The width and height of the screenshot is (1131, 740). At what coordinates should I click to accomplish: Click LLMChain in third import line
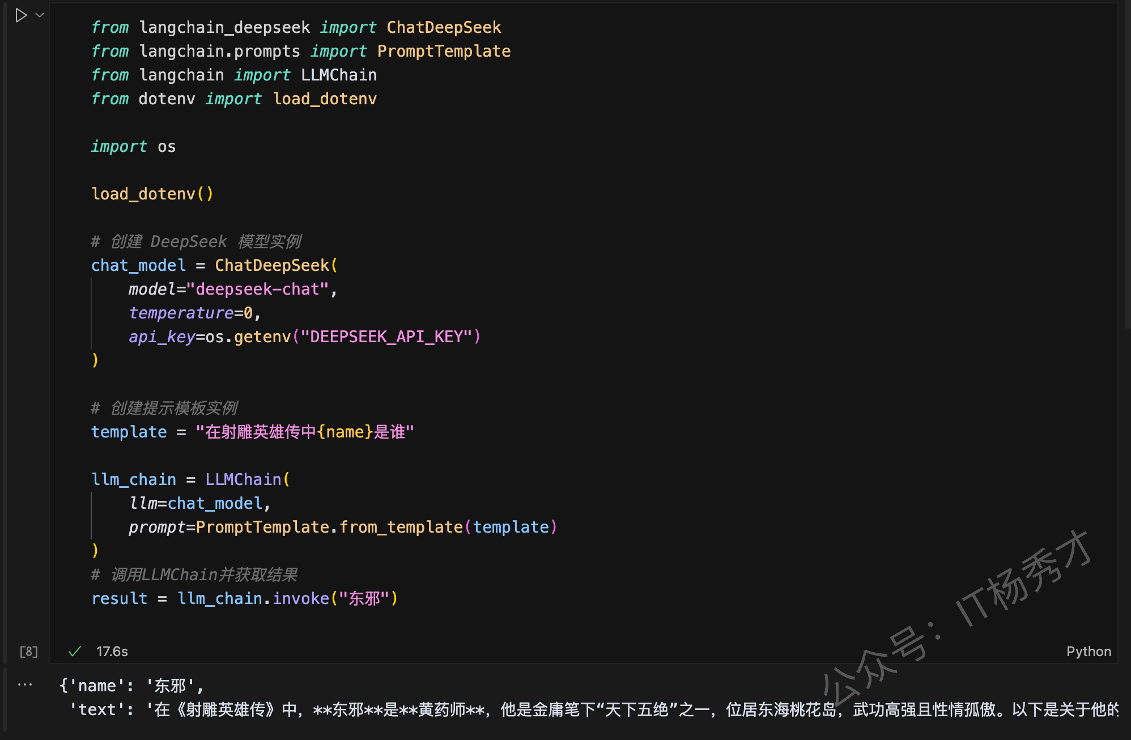[339, 75]
